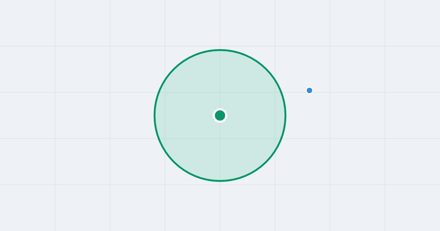
Task: Click the lower-left arc of the circle outline
Action: click(174, 162)
